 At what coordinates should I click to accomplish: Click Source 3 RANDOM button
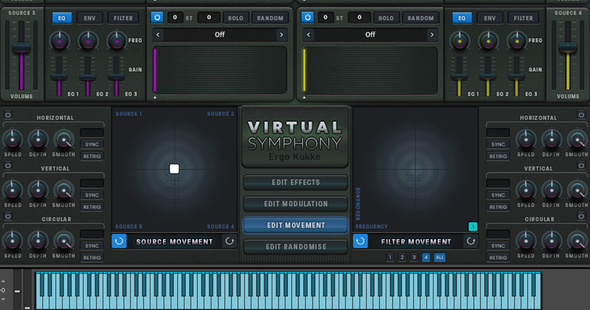point(270,18)
